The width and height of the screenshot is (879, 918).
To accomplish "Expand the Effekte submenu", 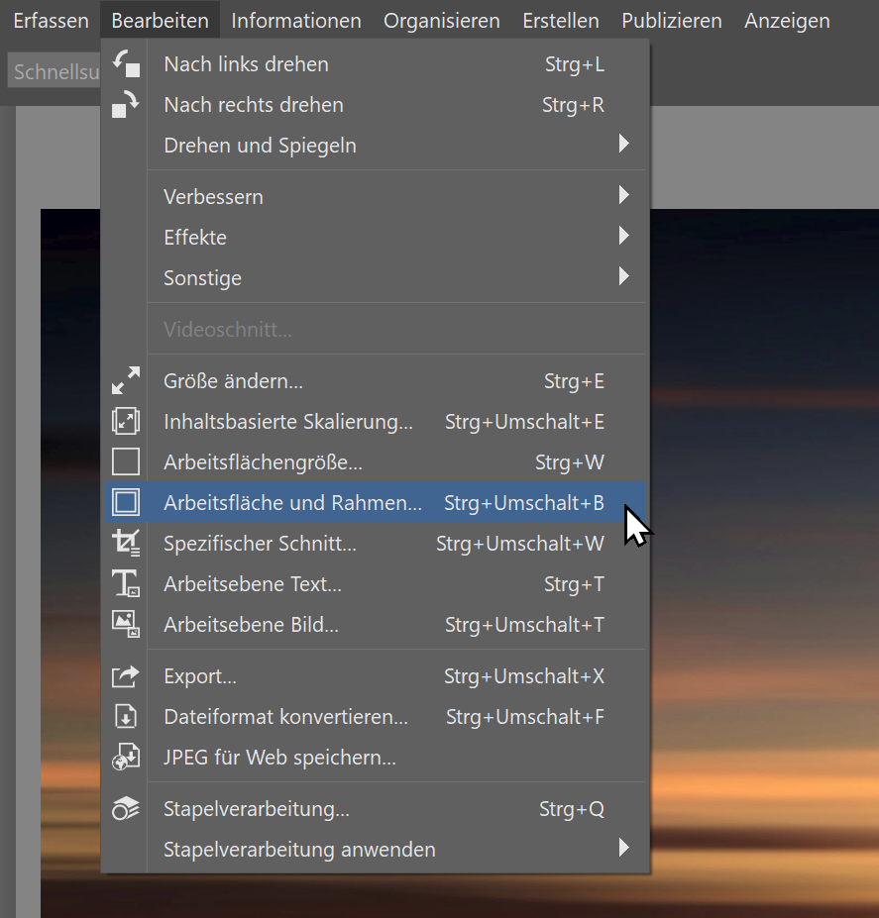I will [x=194, y=237].
